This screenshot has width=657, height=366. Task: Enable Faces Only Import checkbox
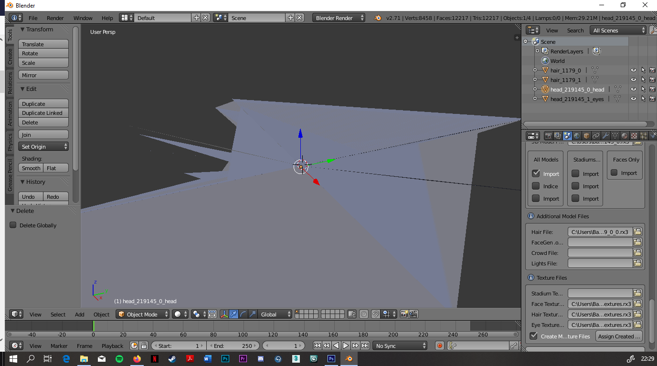(x=615, y=173)
